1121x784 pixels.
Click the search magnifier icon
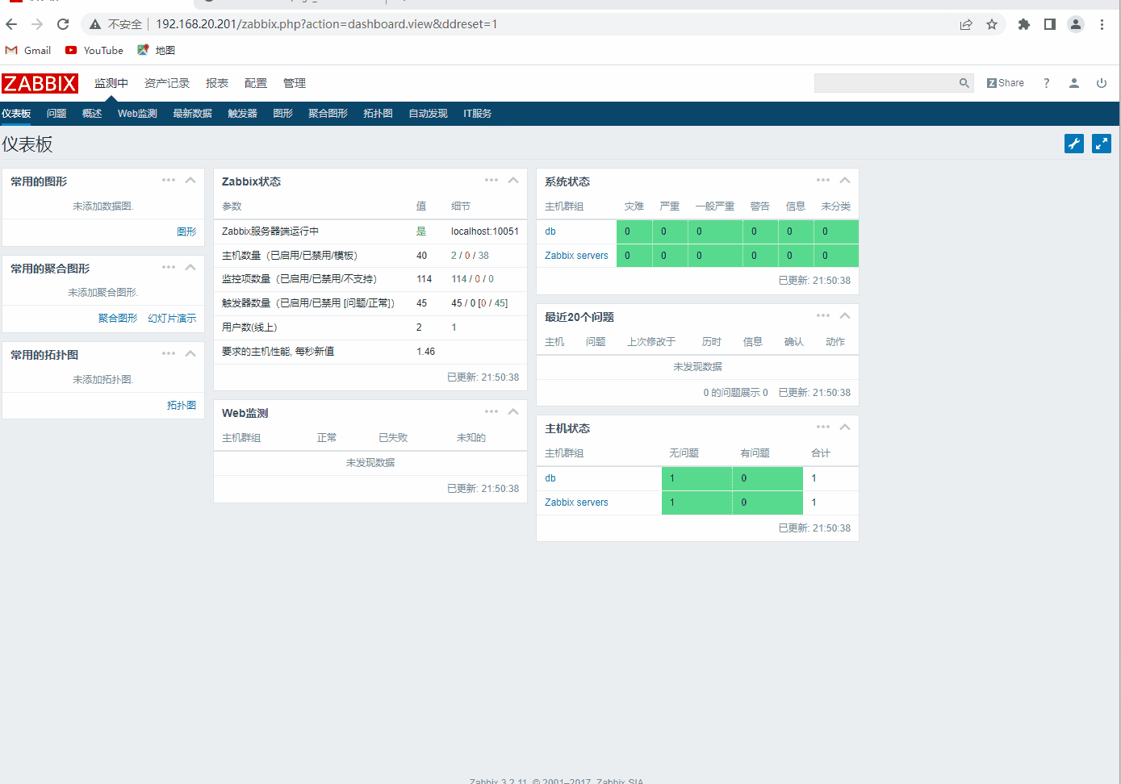(964, 83)
